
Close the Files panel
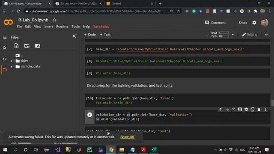click(74, 36)
